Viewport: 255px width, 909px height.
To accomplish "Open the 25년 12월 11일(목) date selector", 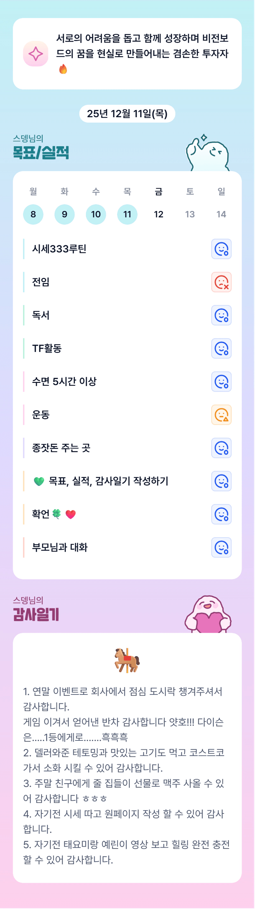I will pos(127,114).
